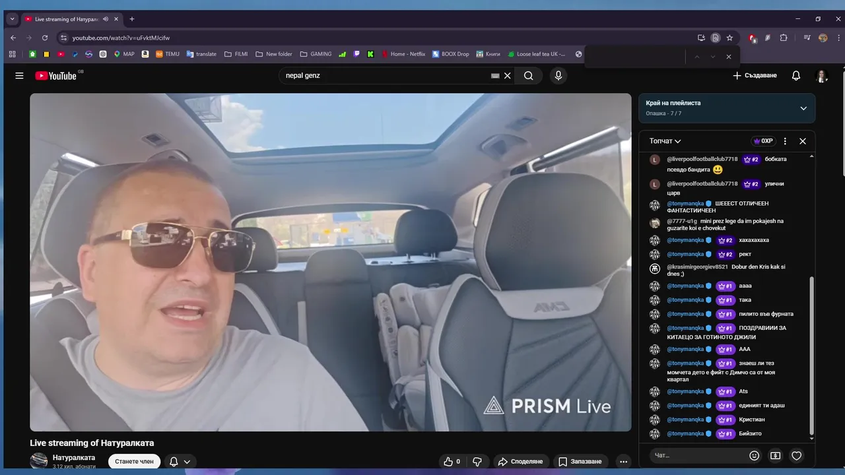Screen dimensions: 845x475
Task: Open the Книги bookmark
Action: tap(488, 54)
